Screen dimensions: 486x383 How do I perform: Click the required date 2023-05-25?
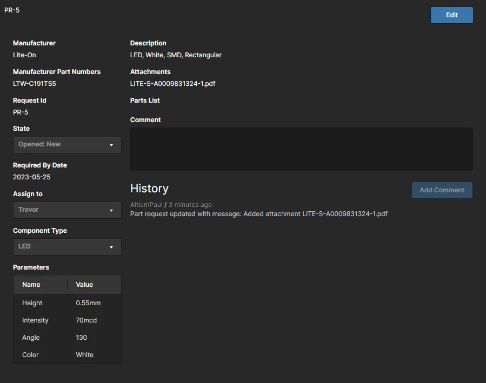coord(31,177)
